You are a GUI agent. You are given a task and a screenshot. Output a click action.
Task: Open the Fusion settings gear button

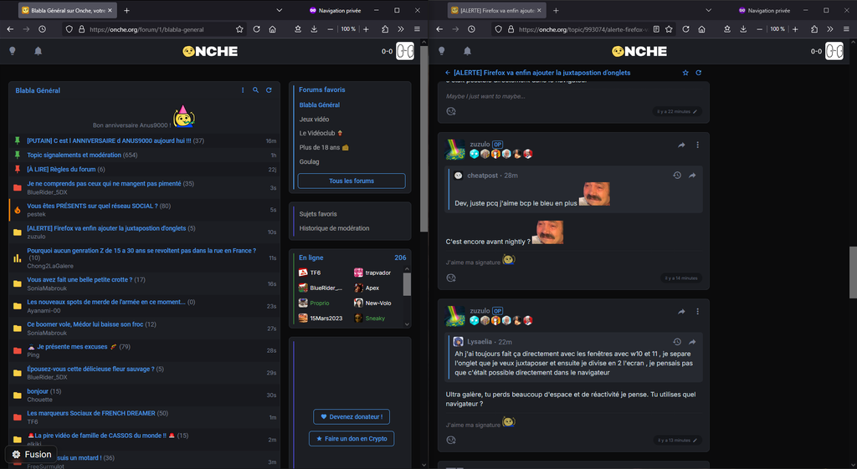(16, 455)
